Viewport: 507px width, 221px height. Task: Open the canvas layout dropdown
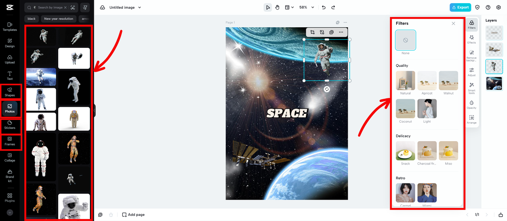290,7
